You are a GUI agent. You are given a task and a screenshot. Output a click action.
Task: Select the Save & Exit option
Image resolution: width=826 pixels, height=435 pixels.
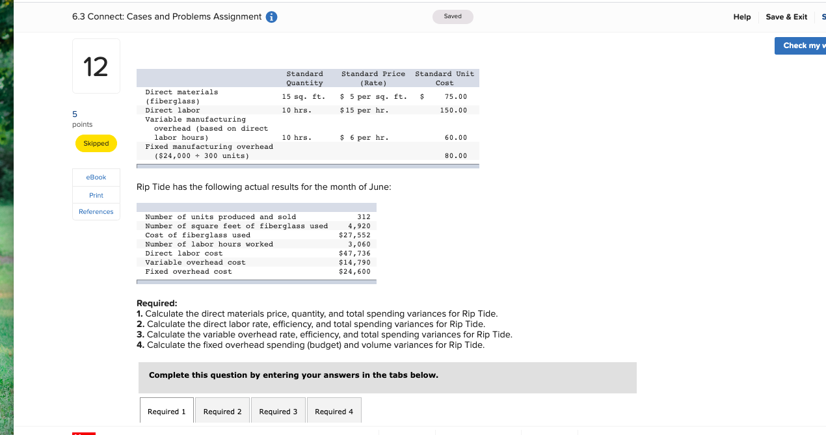point(786,16)
